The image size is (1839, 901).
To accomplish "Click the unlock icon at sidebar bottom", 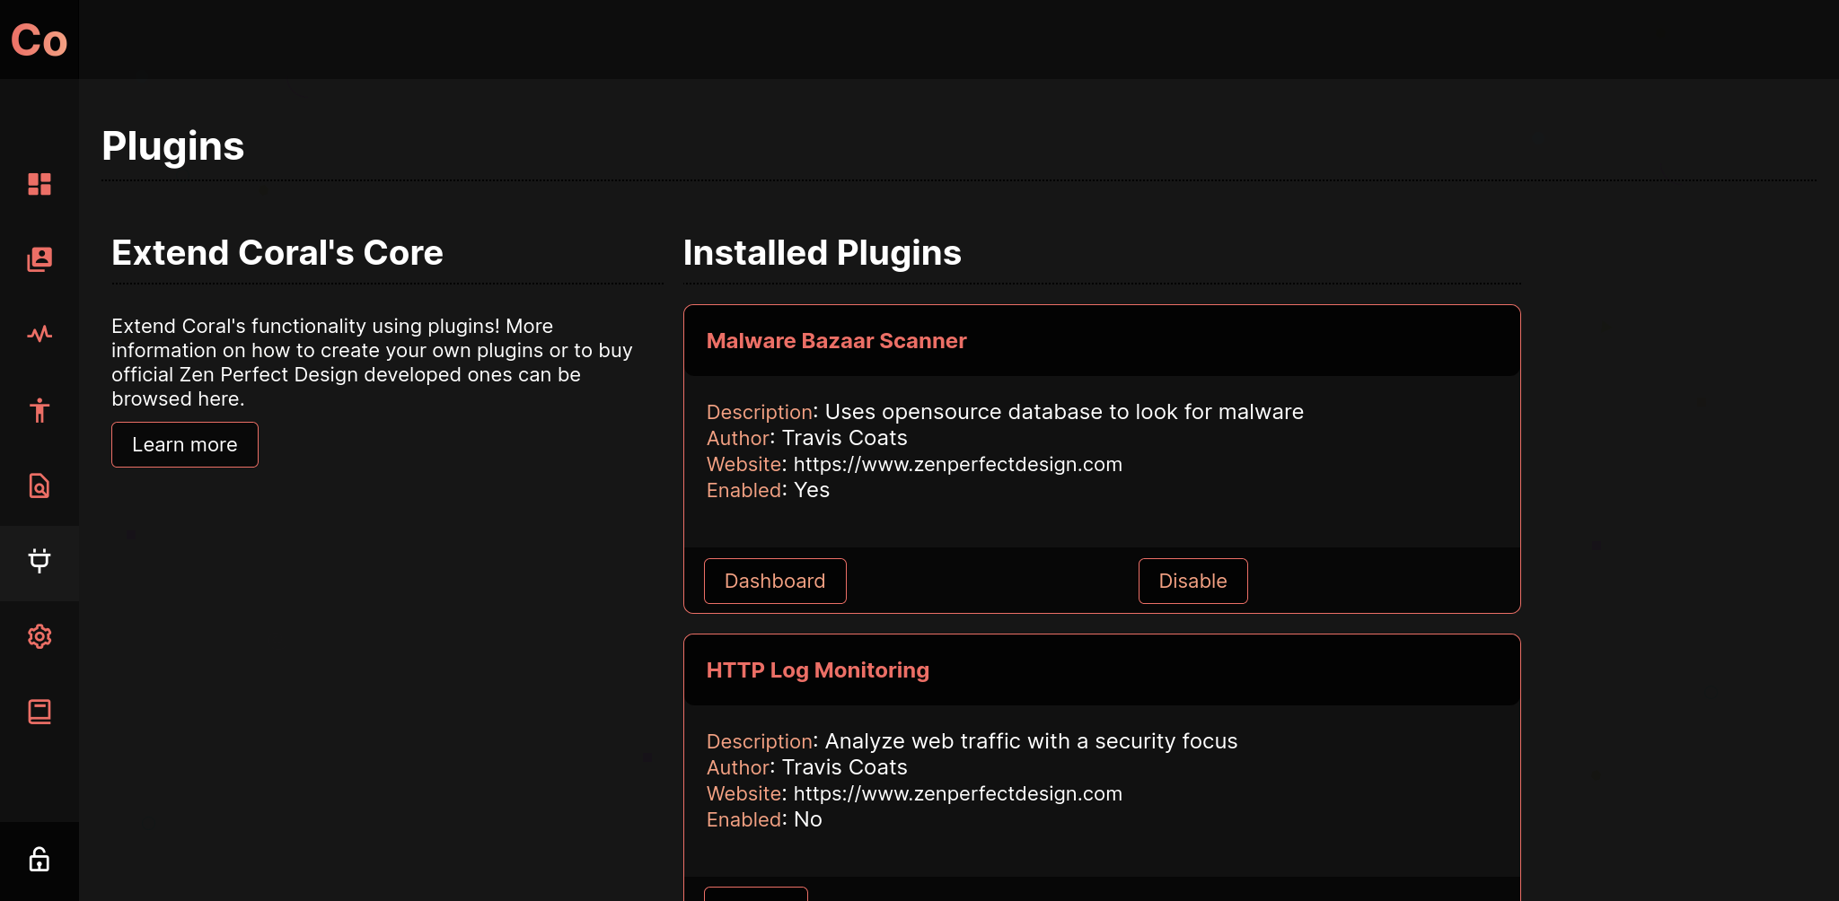I will (40, 859).
